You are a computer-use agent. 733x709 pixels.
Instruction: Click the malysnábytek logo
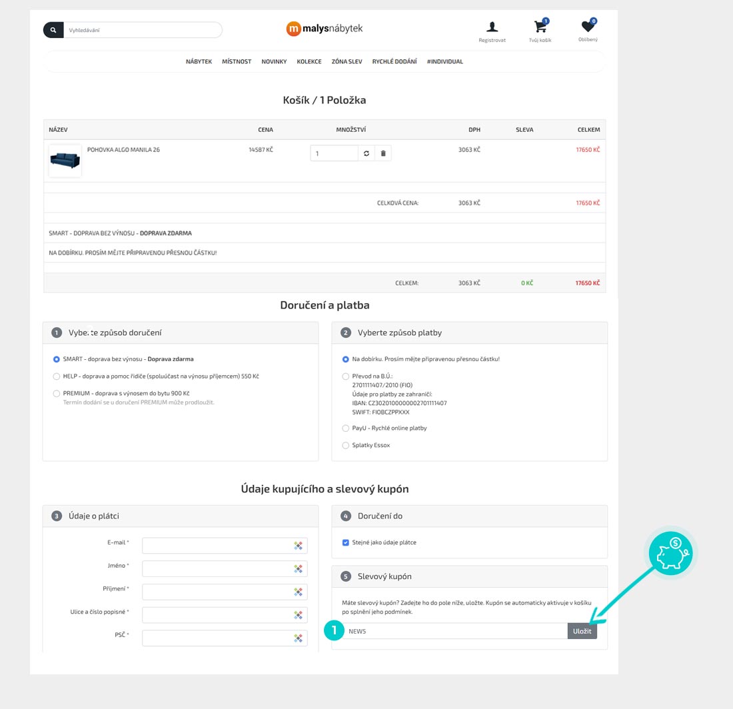[x=325, y=29]
